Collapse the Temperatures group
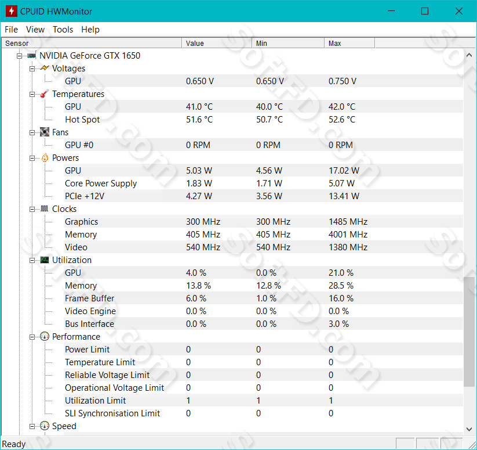 coord(32,94)
